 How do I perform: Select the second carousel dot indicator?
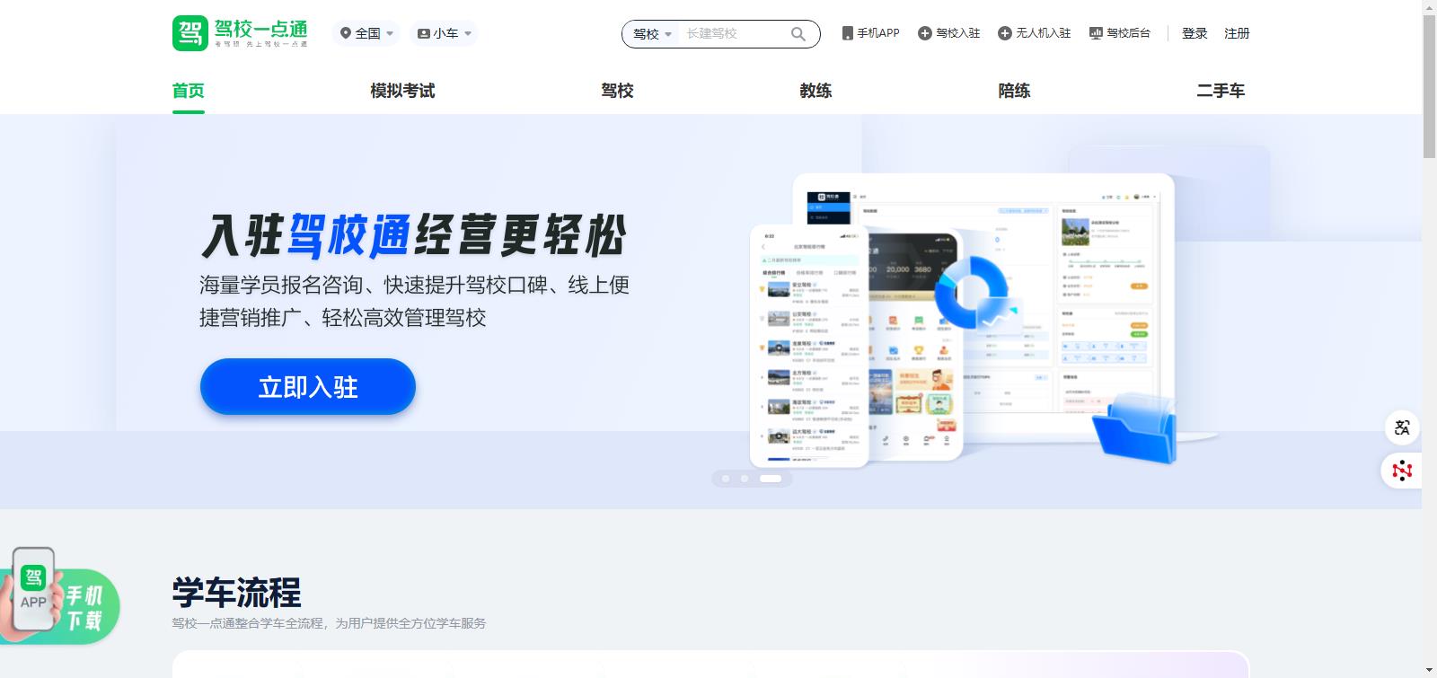click(x=744, y=479)
